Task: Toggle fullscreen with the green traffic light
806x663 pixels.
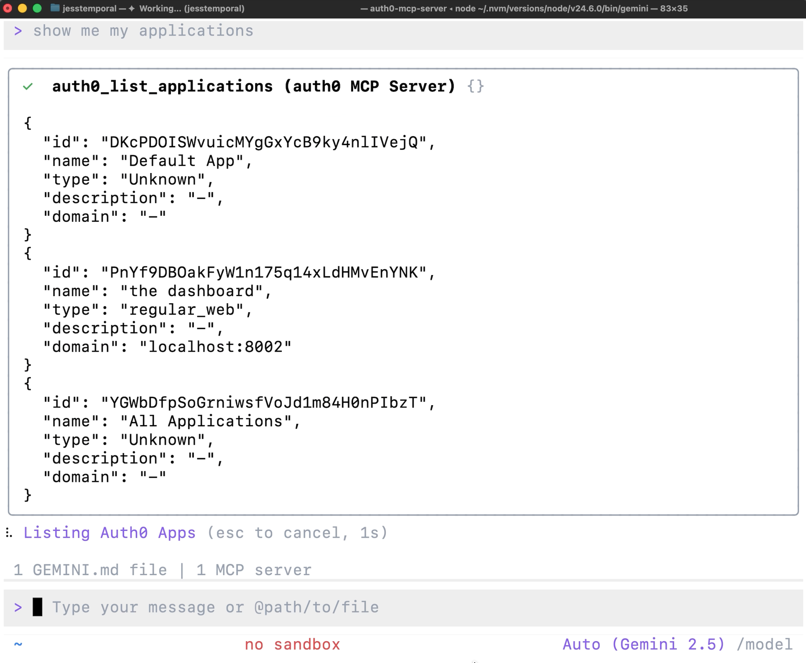Action: [37, 8]
